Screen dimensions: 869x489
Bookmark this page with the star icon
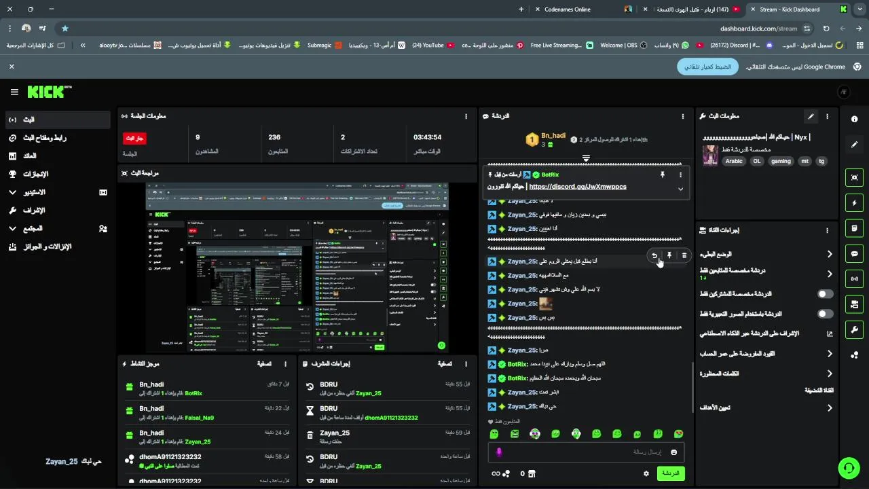pos(64,29)
